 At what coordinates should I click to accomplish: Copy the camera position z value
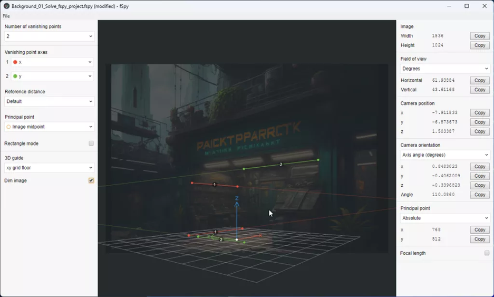point(479,131)
